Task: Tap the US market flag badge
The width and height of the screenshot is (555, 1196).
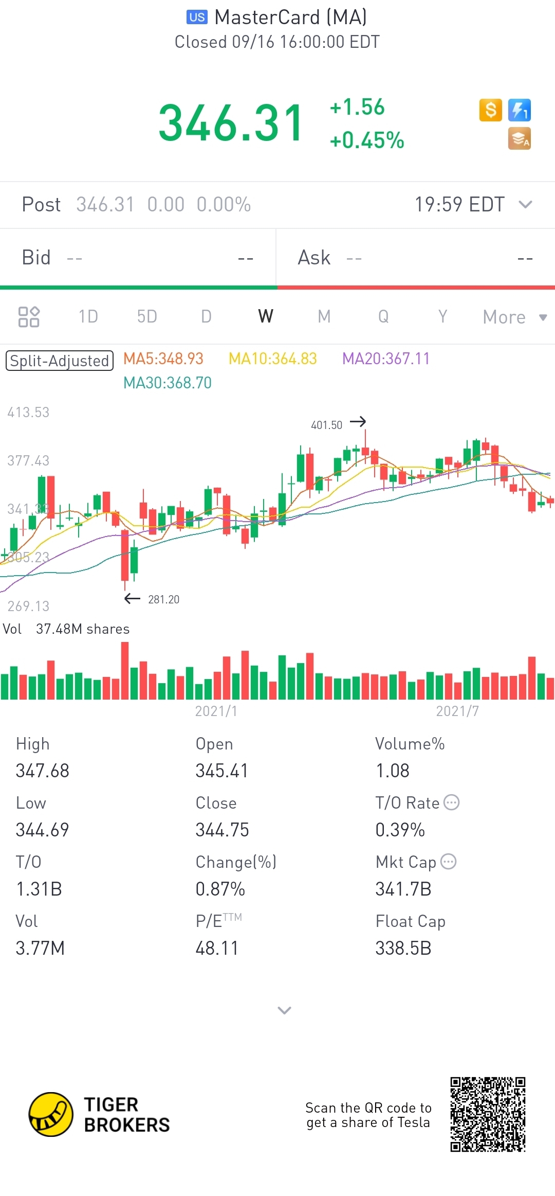Action: (197, 17)
